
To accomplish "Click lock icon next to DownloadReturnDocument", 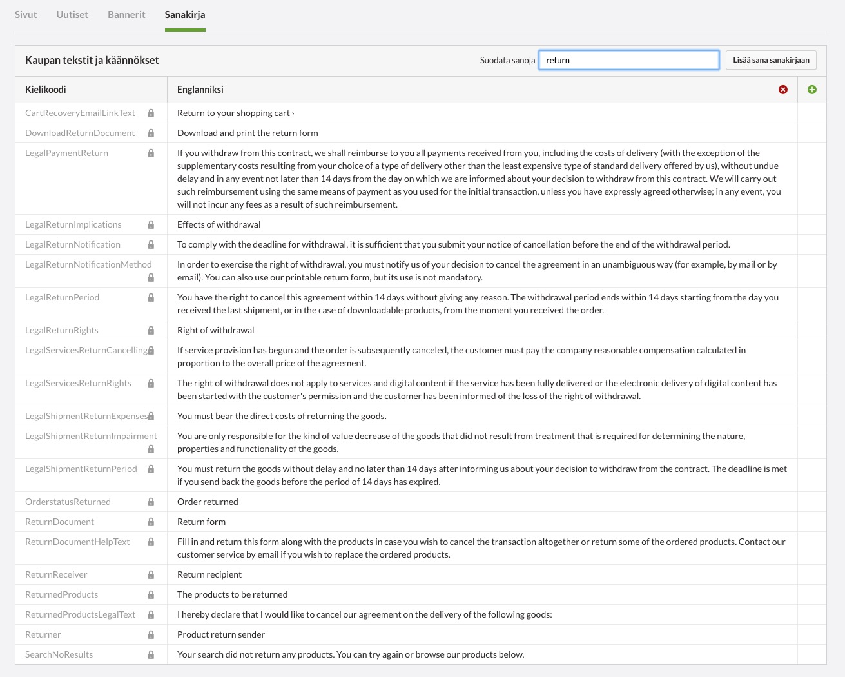I will [x=151, y=133].
